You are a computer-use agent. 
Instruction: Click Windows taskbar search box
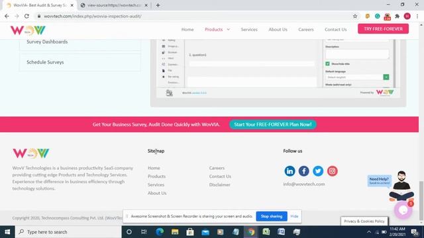(x=68, y=232)
